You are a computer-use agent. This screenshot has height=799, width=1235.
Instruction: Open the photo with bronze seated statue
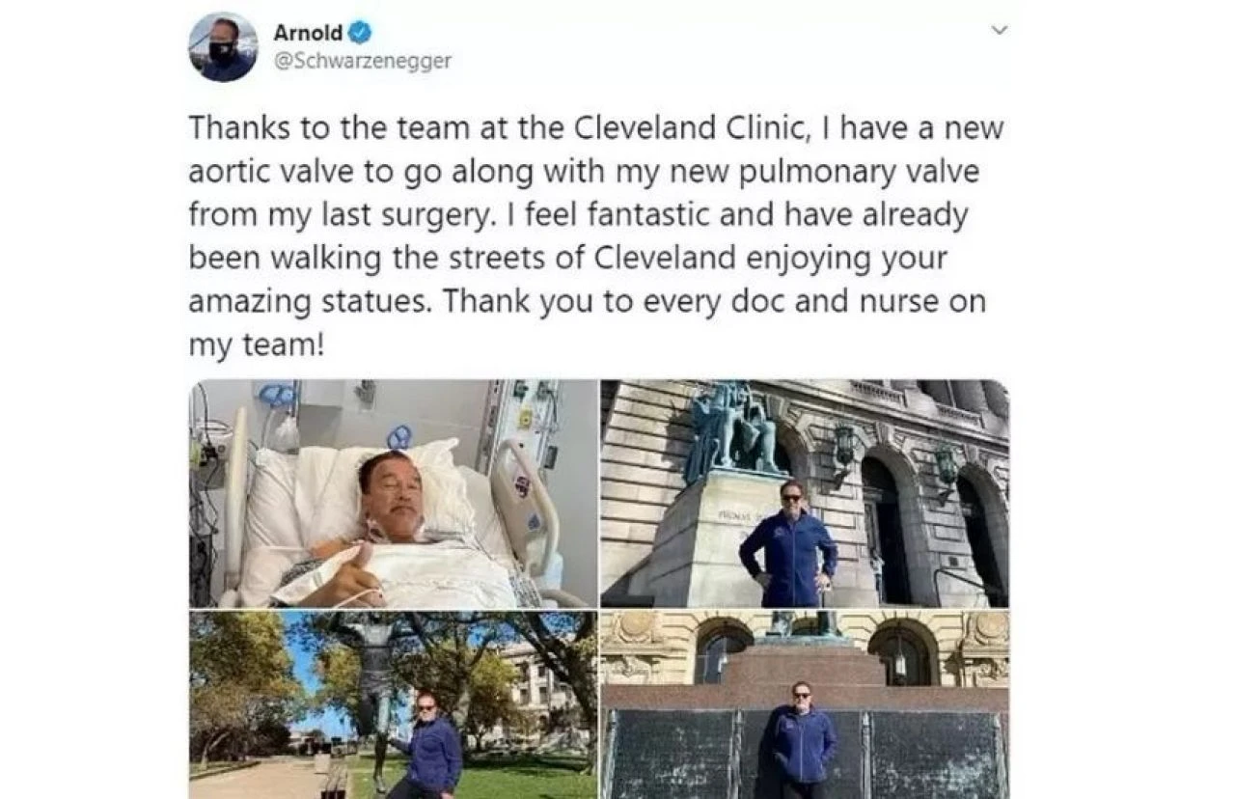pyautogui.click(x=805, y=493)
